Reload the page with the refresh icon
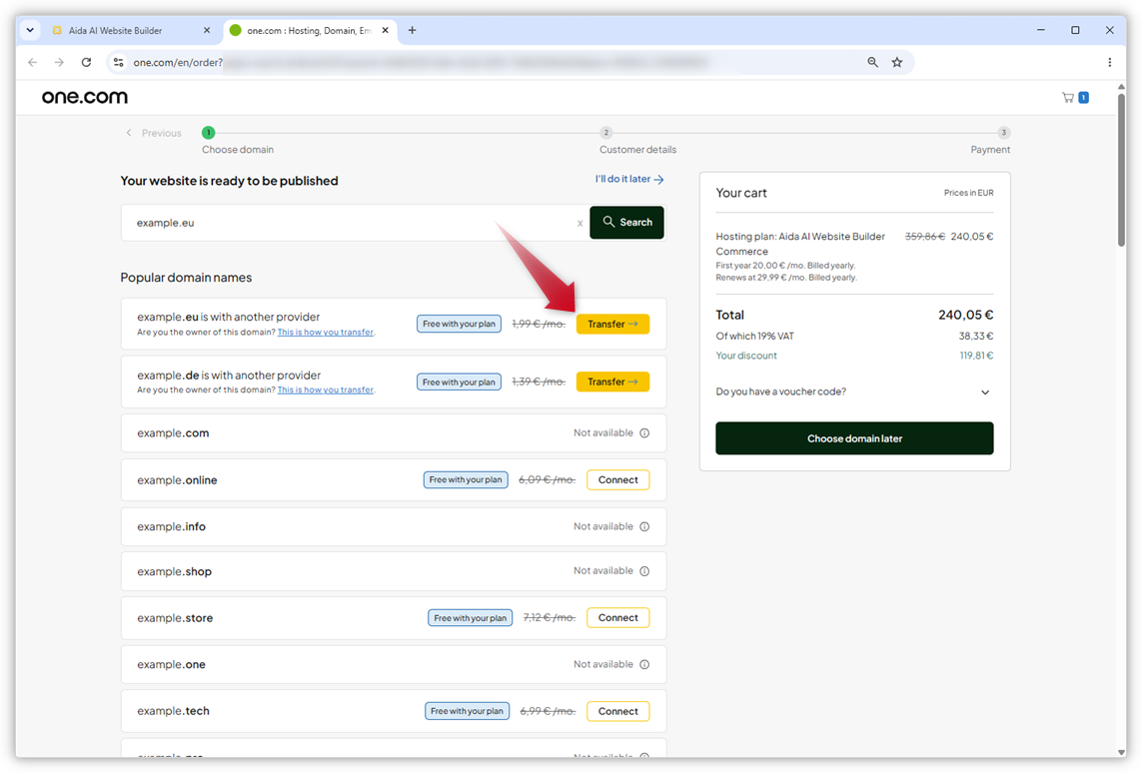 86,63
